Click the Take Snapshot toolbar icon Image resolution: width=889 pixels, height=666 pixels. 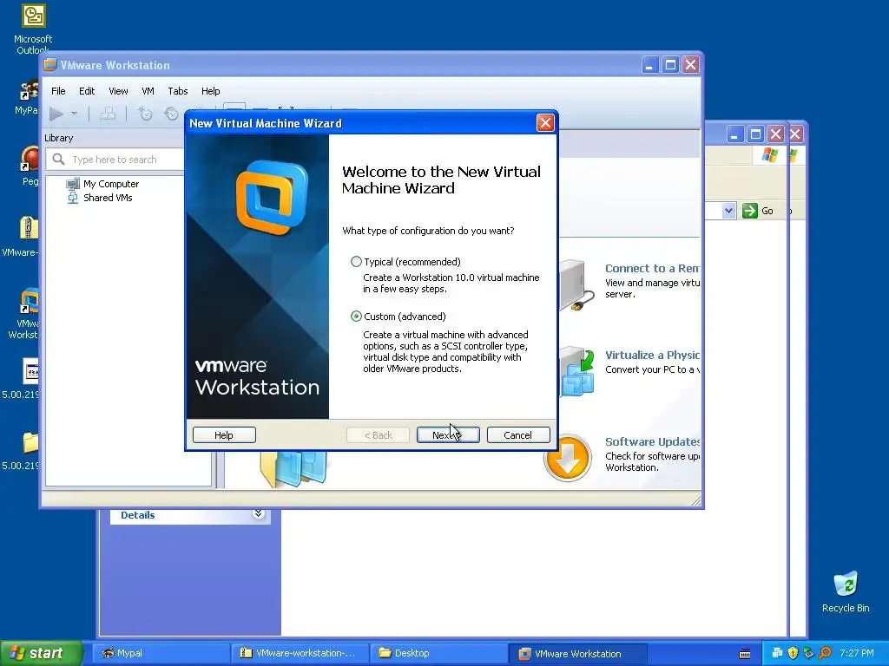point(145,114)
